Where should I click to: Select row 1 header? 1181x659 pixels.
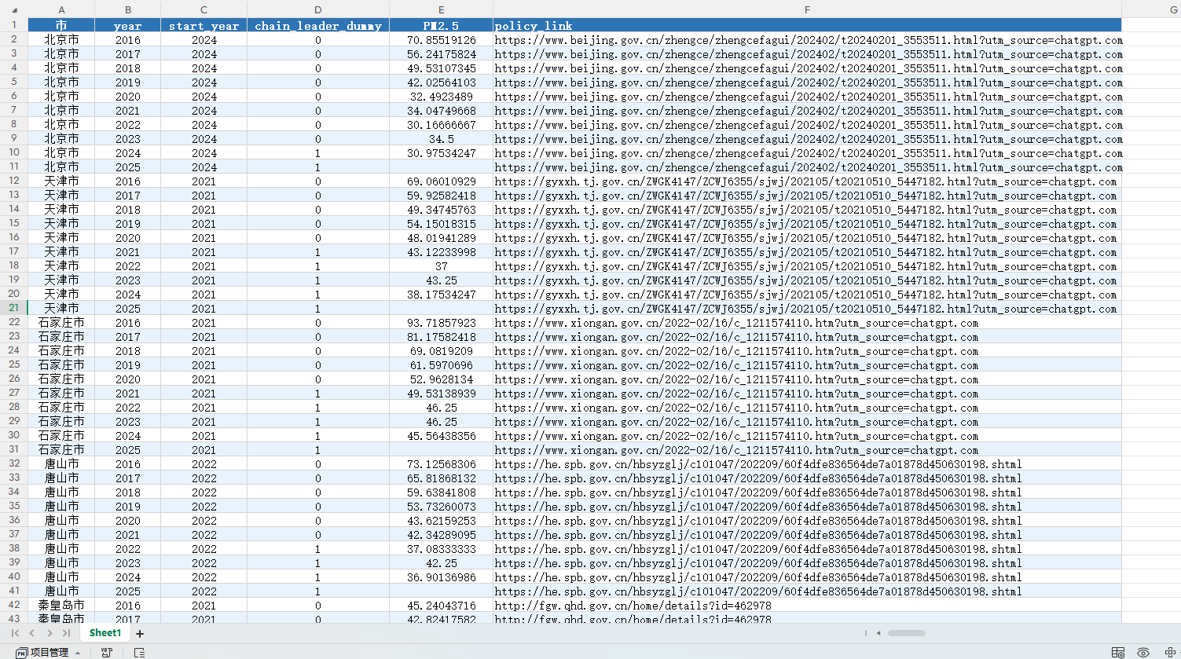click(13, 25)
